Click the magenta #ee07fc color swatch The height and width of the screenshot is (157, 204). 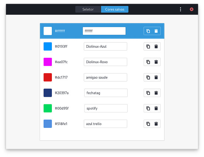pos(48,62)
